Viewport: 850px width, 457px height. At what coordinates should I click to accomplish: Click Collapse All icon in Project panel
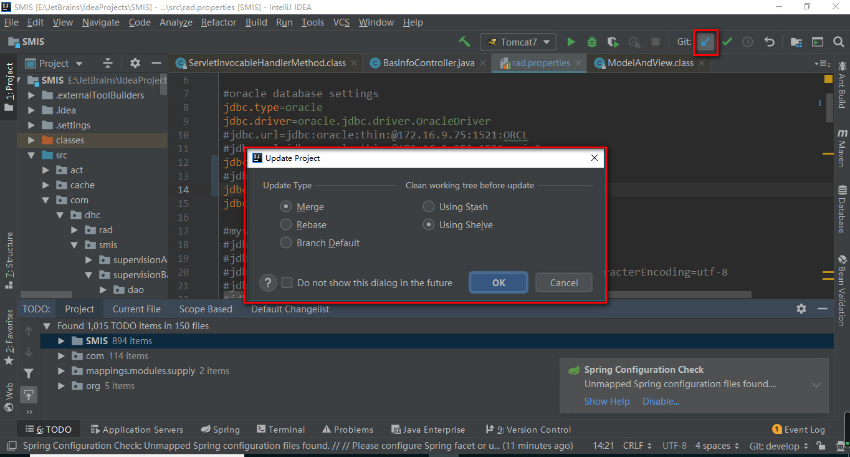[108, 63]
